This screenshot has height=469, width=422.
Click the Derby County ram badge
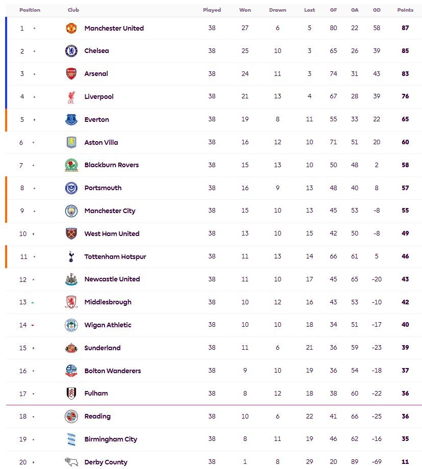pyautogui.click(x=71, y=462)
